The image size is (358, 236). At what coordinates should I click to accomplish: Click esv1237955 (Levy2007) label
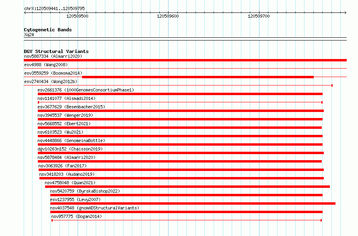(75, 199)
